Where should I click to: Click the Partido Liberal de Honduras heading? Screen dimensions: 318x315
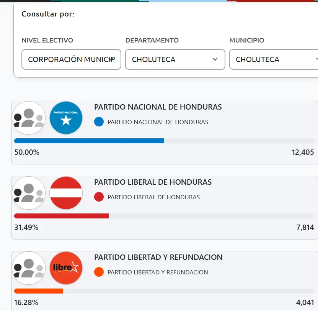tap(153, 182)
